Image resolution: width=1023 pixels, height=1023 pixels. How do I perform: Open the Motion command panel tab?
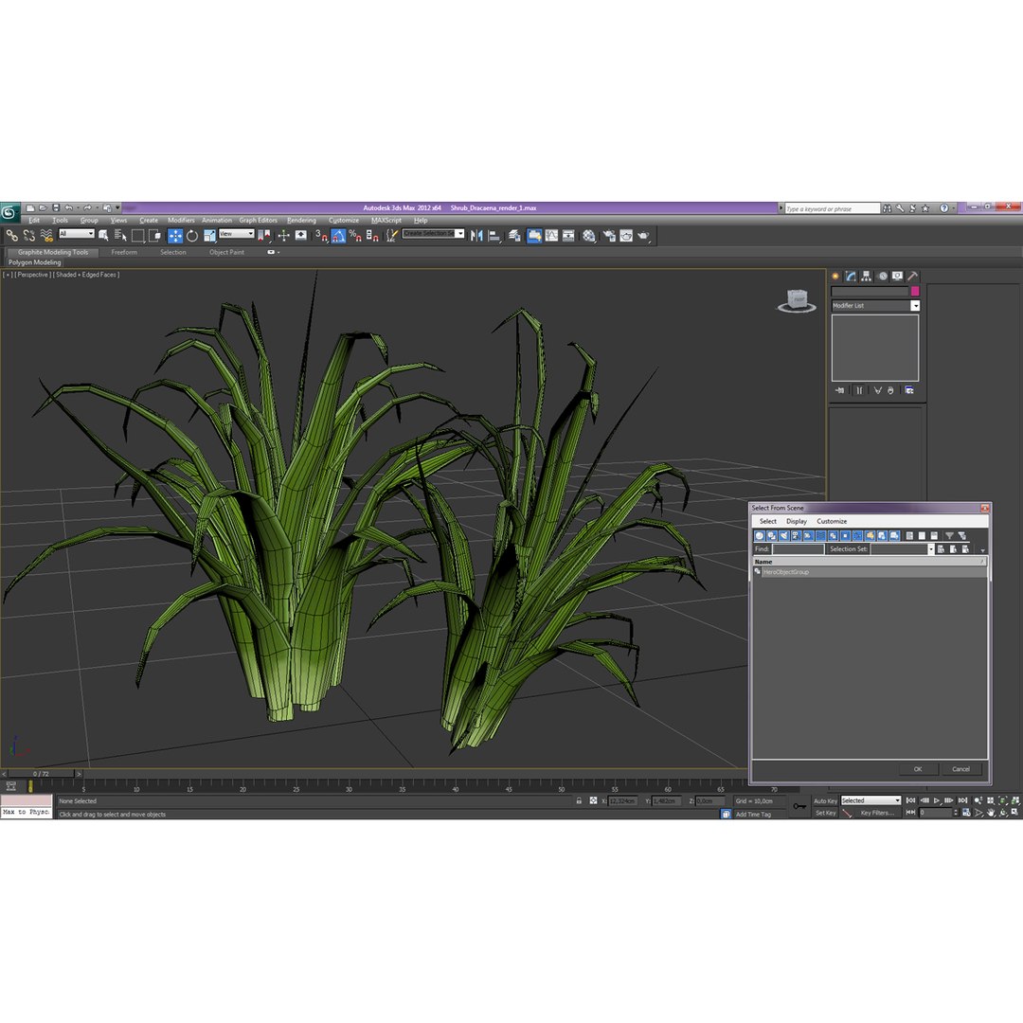pos(882,277)
